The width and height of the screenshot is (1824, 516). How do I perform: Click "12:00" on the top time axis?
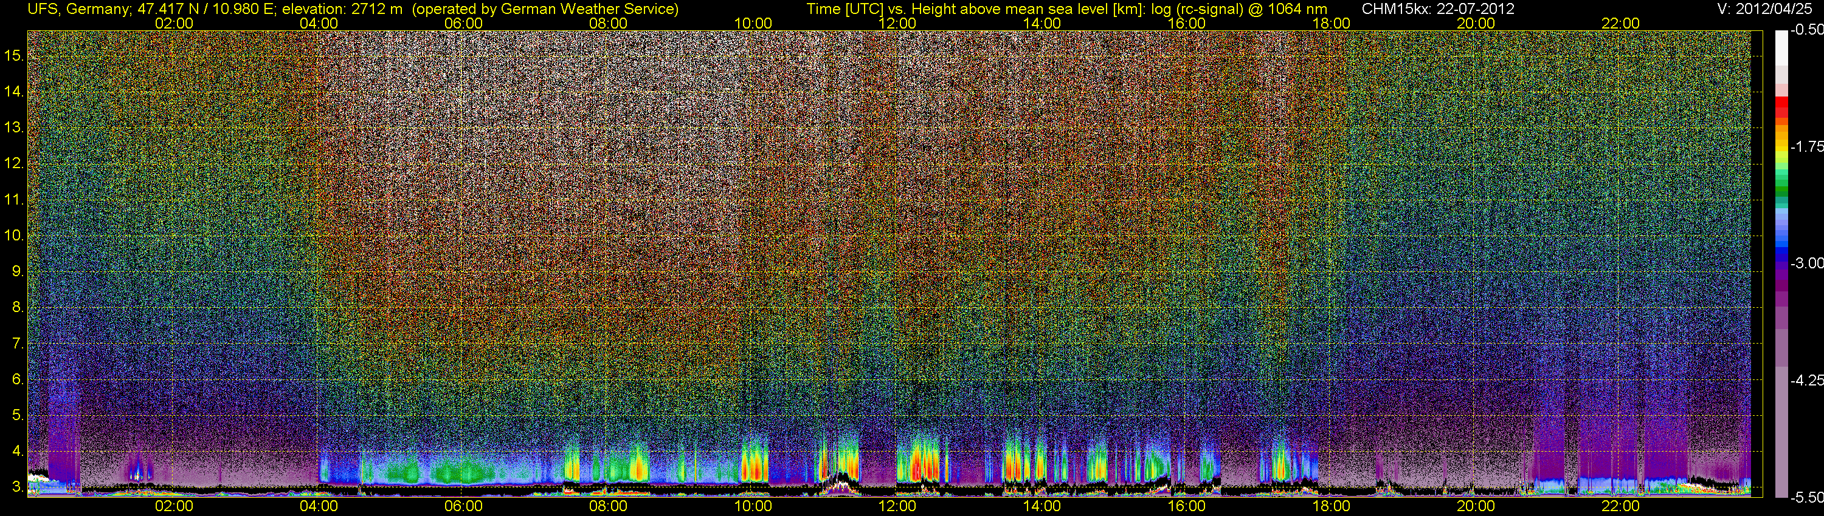click(897, 23)
